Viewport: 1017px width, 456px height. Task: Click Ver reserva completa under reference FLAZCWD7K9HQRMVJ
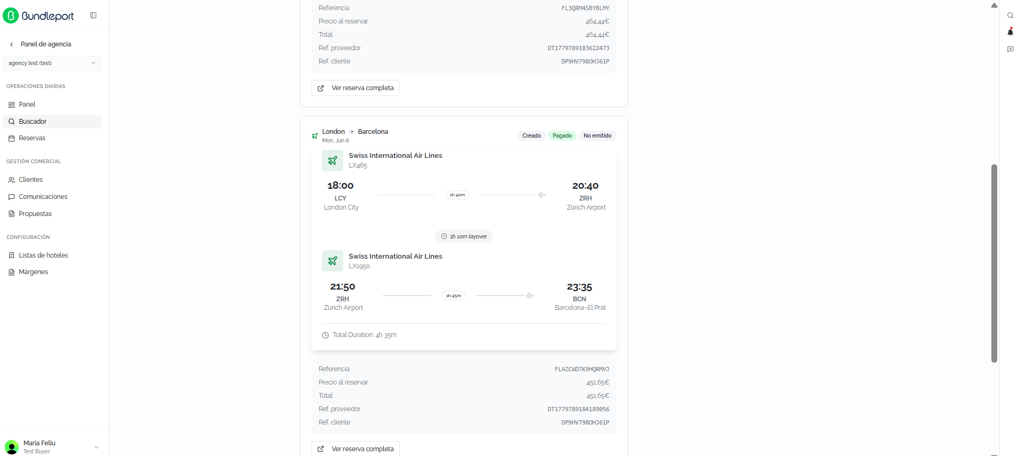coord(356,449)
